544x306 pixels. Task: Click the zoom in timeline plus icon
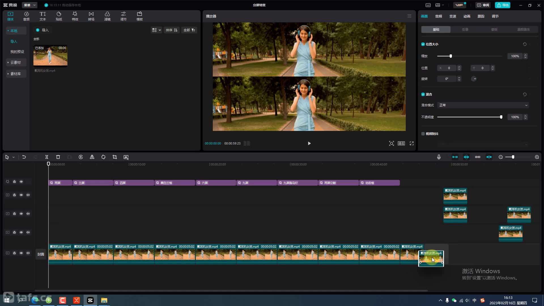(537, 157)
